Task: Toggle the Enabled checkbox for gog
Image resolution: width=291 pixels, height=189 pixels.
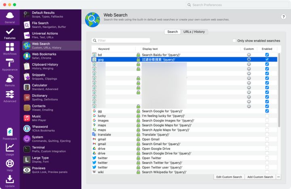Action: tap(267, 59)
